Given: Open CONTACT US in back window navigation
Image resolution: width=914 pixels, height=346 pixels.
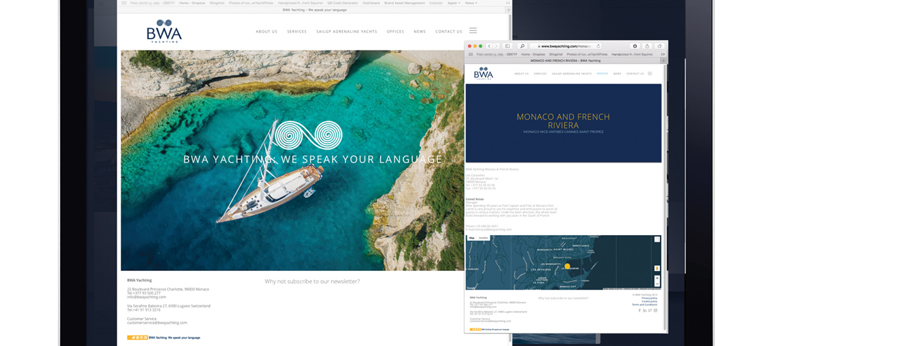Looking at the screenshot, I should click(449, 31).
